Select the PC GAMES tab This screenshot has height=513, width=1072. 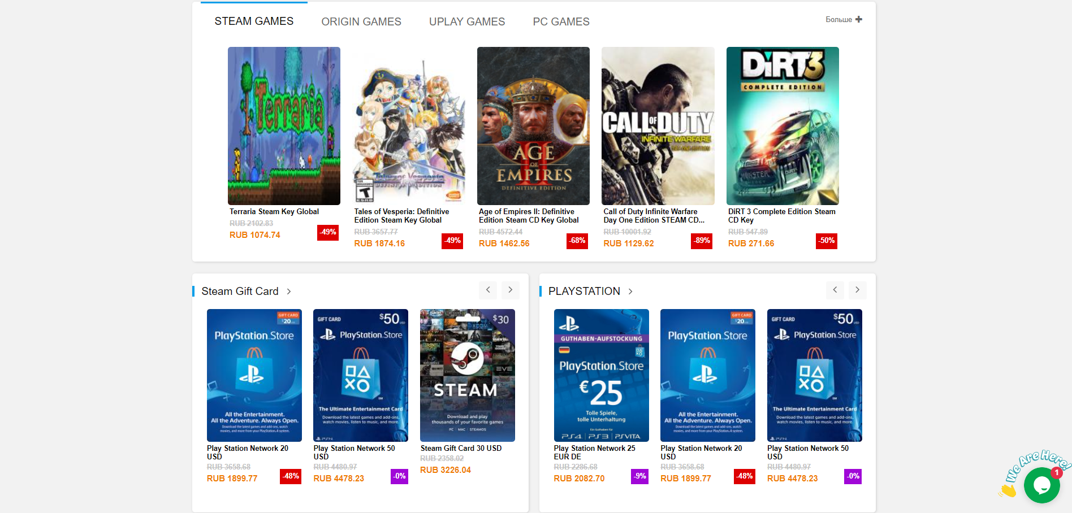click(x=561, y=21)
